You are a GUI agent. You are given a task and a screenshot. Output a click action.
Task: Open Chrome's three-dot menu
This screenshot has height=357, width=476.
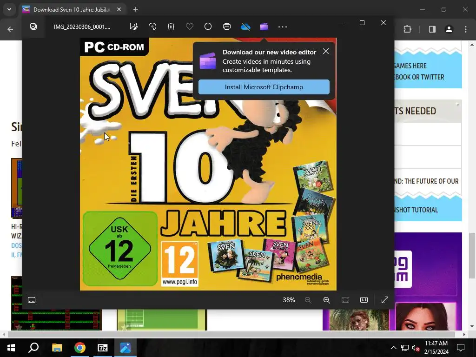coord(466,29)
